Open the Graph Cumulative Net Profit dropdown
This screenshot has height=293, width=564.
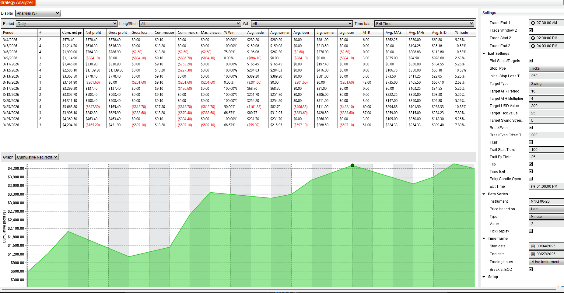(37, 157)
